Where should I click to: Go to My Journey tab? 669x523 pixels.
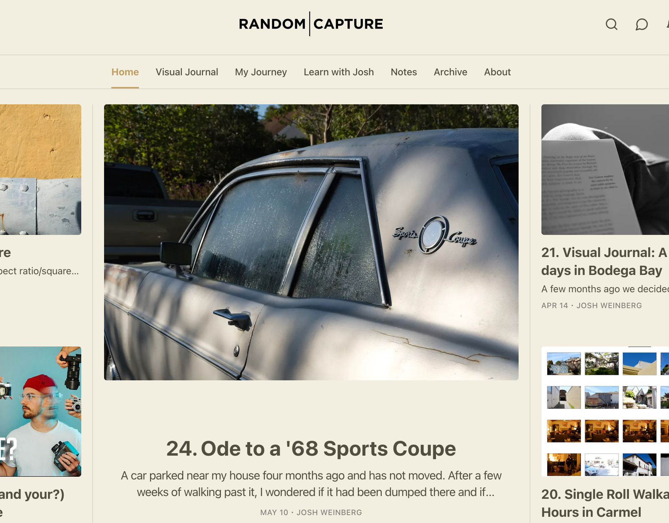click(x=261, y=72)
